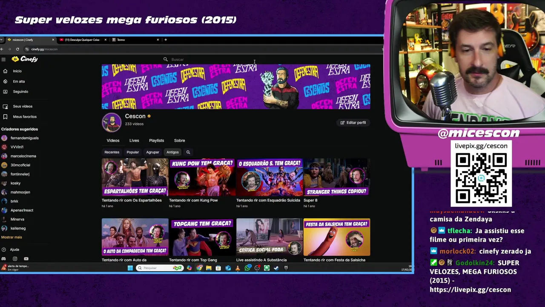The height and width of the screenshot is (307, 545).
Task: Open the Em alta trending icon
Action: point(5,81)
